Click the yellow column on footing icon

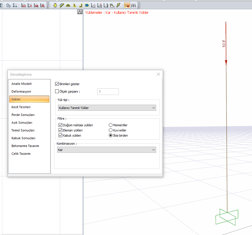74,5
